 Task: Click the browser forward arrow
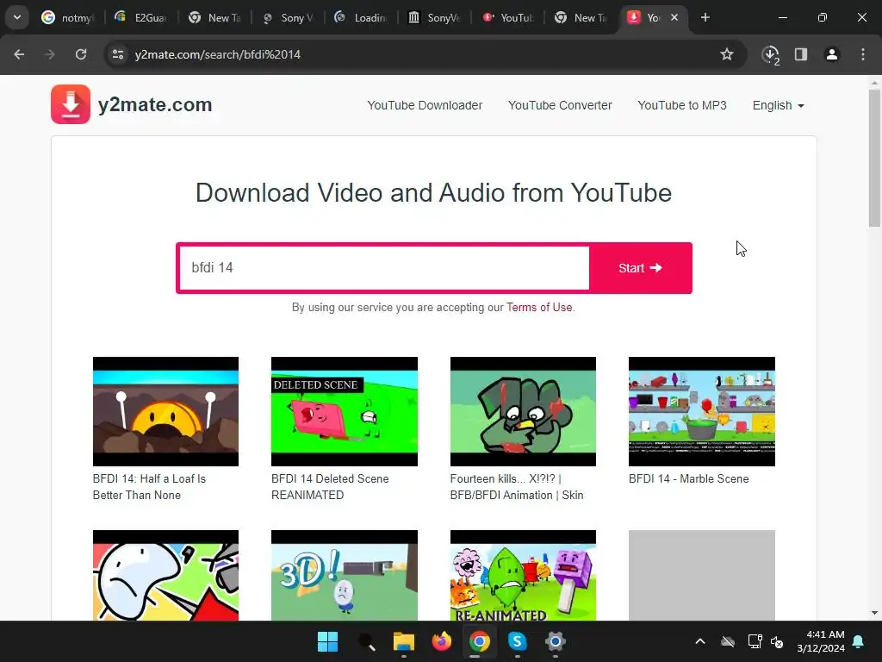point(50,54)
